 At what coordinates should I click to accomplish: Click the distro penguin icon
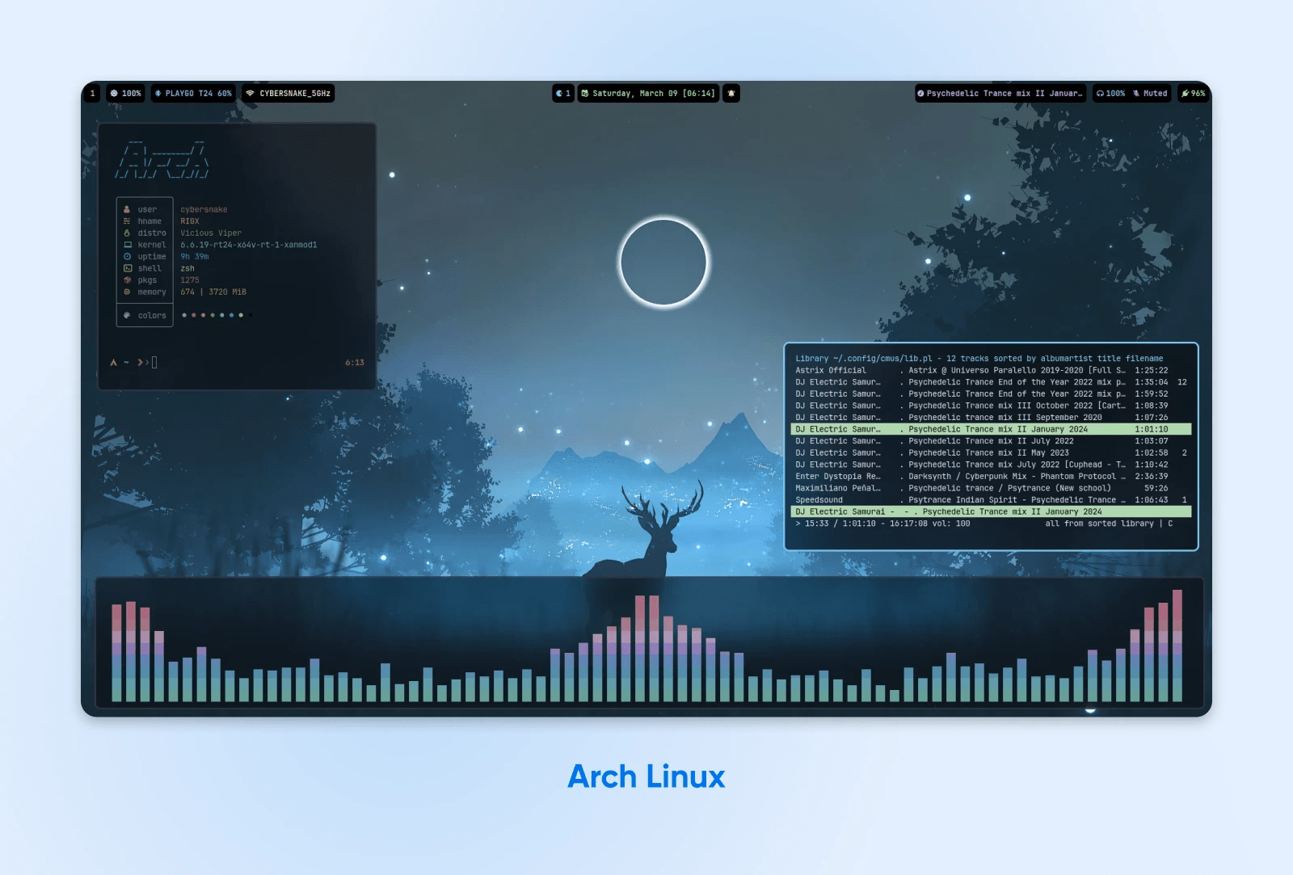tap(127, 233)
